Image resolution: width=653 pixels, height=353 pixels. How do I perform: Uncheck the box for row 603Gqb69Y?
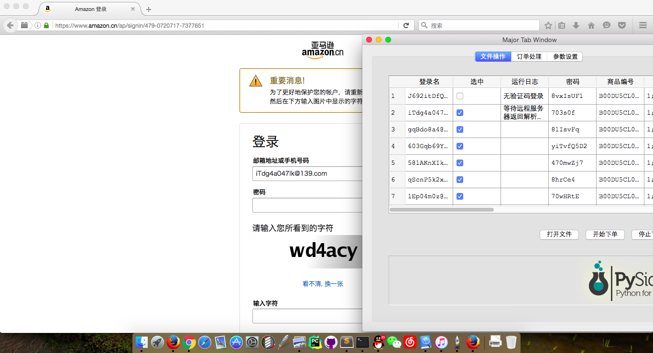point(460,146)
